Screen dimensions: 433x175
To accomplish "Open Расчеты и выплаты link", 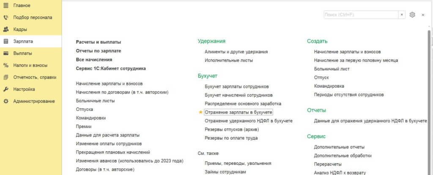I will coord(98,42).
